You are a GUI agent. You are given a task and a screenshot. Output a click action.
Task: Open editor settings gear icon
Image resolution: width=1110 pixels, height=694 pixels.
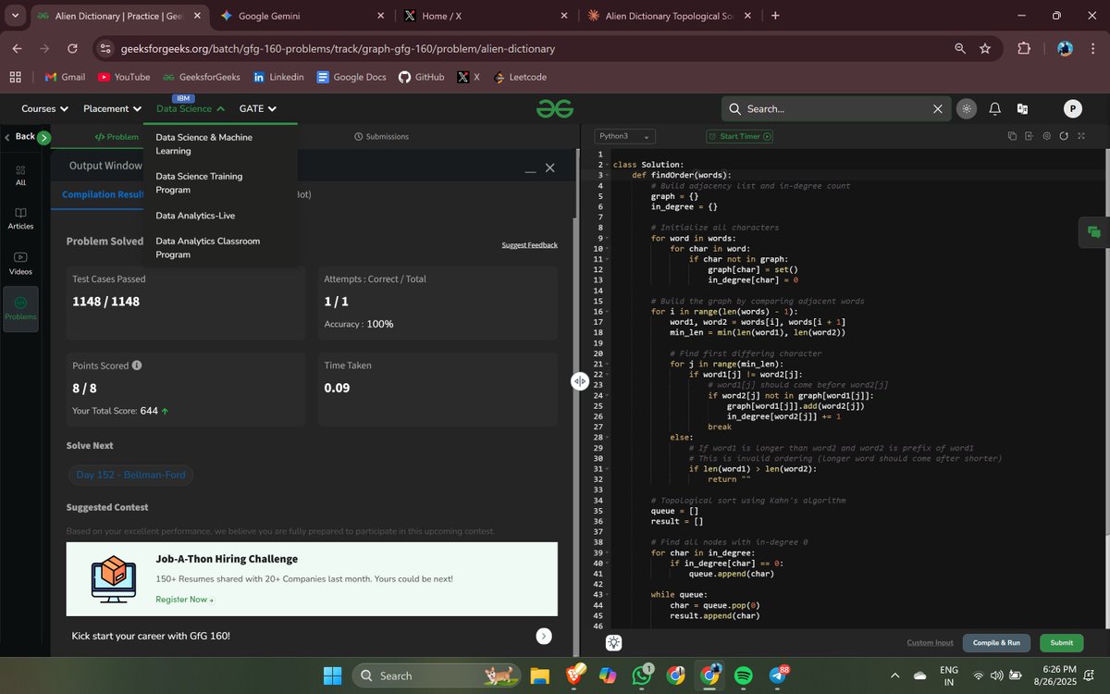pos(1046,136)
